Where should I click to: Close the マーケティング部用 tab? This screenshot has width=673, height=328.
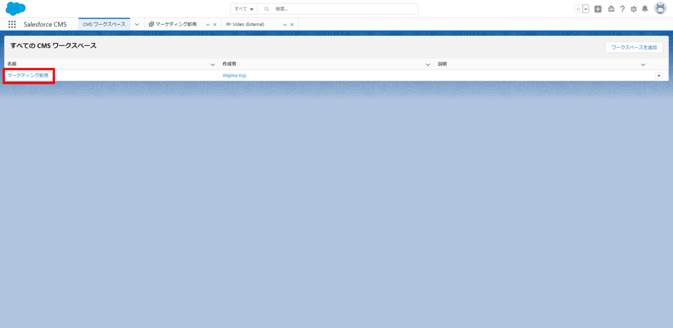[x=215, y=25]
